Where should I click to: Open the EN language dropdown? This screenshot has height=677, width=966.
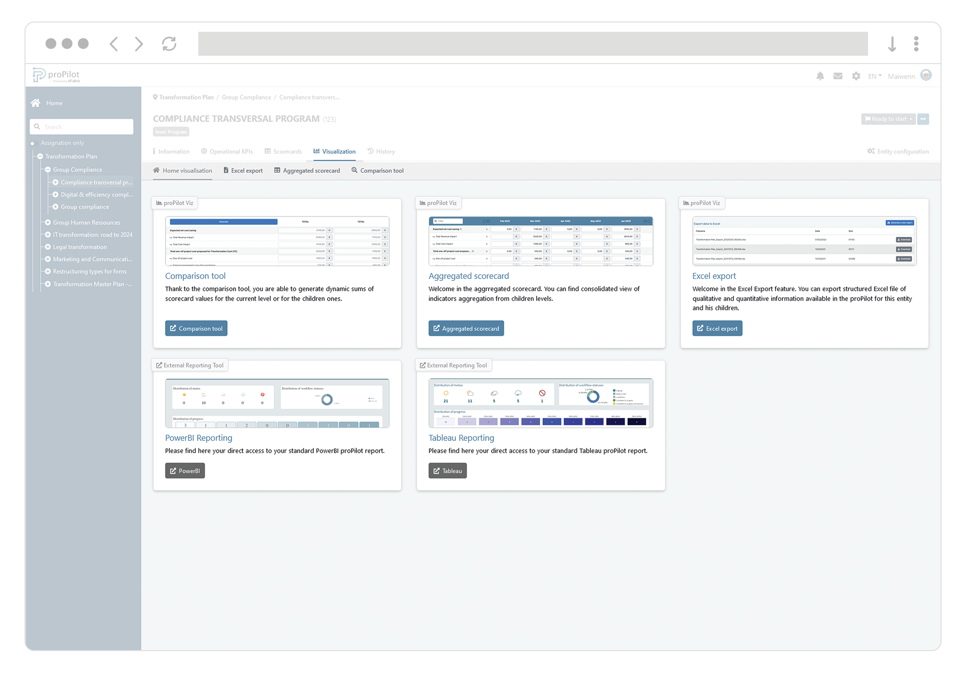pos(874,76)
